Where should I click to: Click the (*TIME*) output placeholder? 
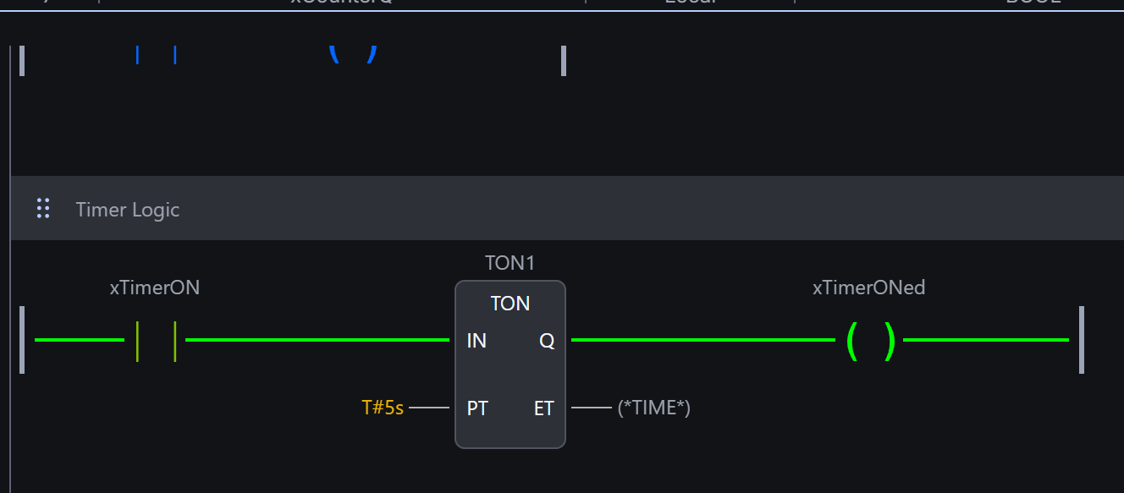[x=653, y=408]
